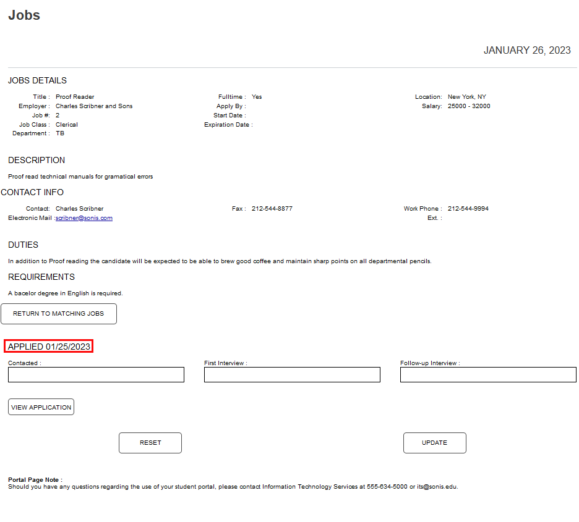Viewport: 579px width, 522px height.
Task: Click the salary range 25000 - 32000
Action: pos(467,106)
